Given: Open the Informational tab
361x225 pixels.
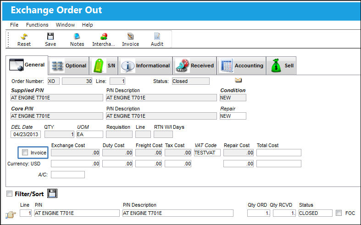Looking at the screenshot, I should (x=145, y=66).
